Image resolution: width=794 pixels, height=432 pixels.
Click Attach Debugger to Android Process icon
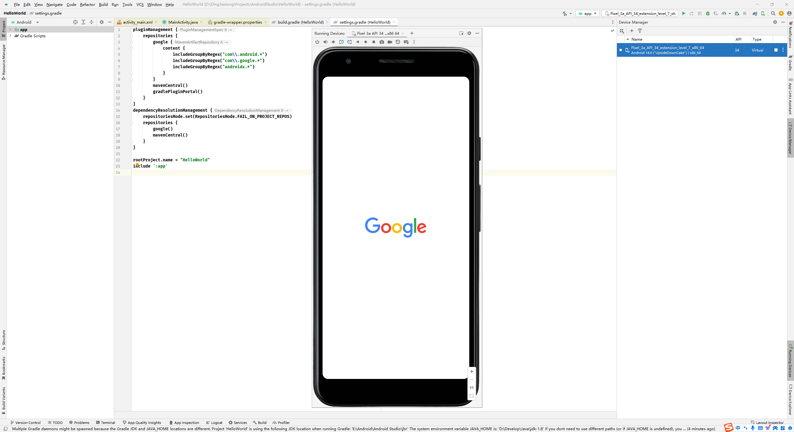click(x=737, y=13)
